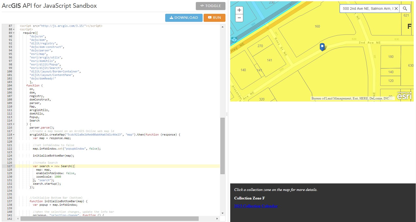Open the 2015 Collection Calendar link
416x222 pixels.
pos(256,206)
